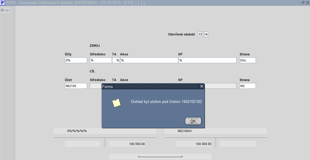The image size is (310, 160).
Task: Click the empty far-right amount field
Action: click(238, 144)
